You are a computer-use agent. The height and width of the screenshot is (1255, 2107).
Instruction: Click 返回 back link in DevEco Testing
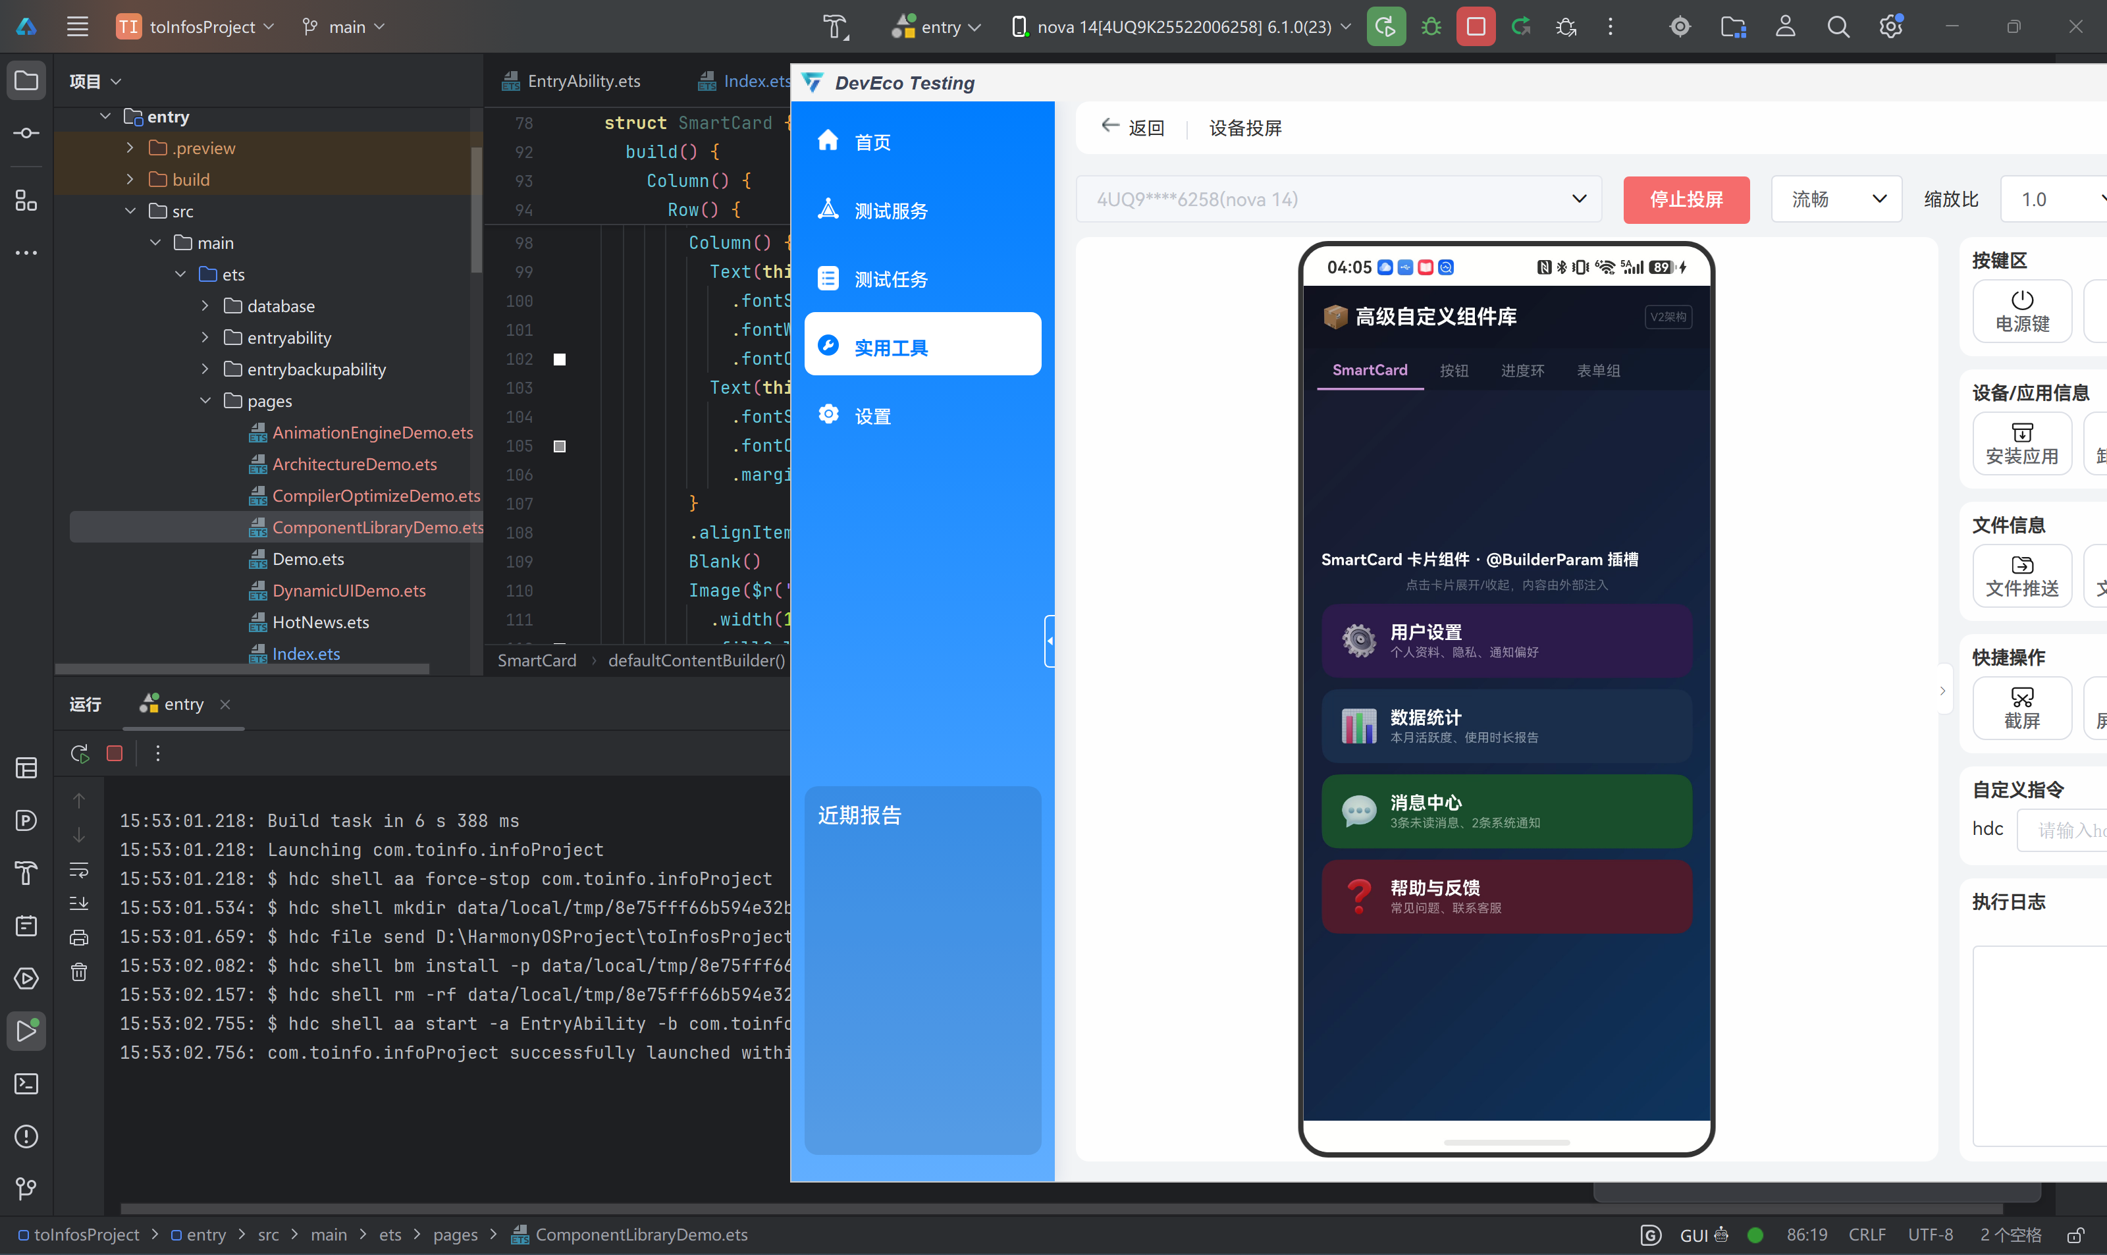pyautogui.click(x=1133, y=128)
